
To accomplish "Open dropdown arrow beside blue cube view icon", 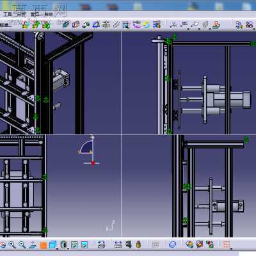I will pyautogui.click(x=57, y=249).
